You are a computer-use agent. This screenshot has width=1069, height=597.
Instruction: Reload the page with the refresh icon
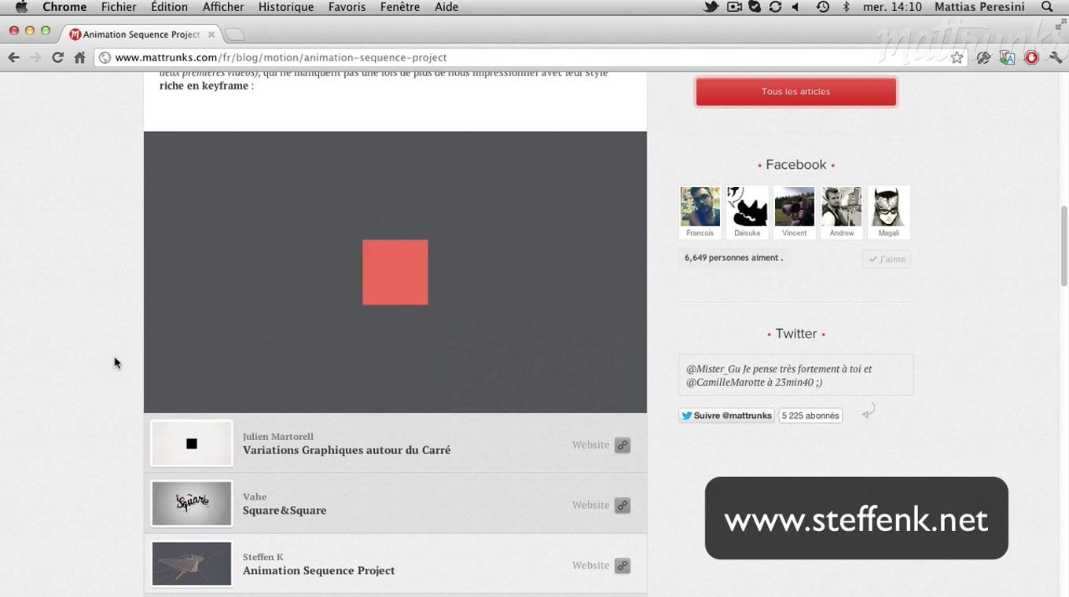click(57, 57)
